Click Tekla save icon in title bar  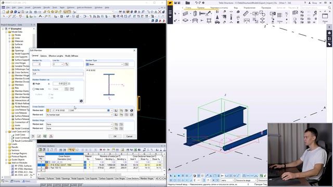pyautogui.click(x=176, y=3)
